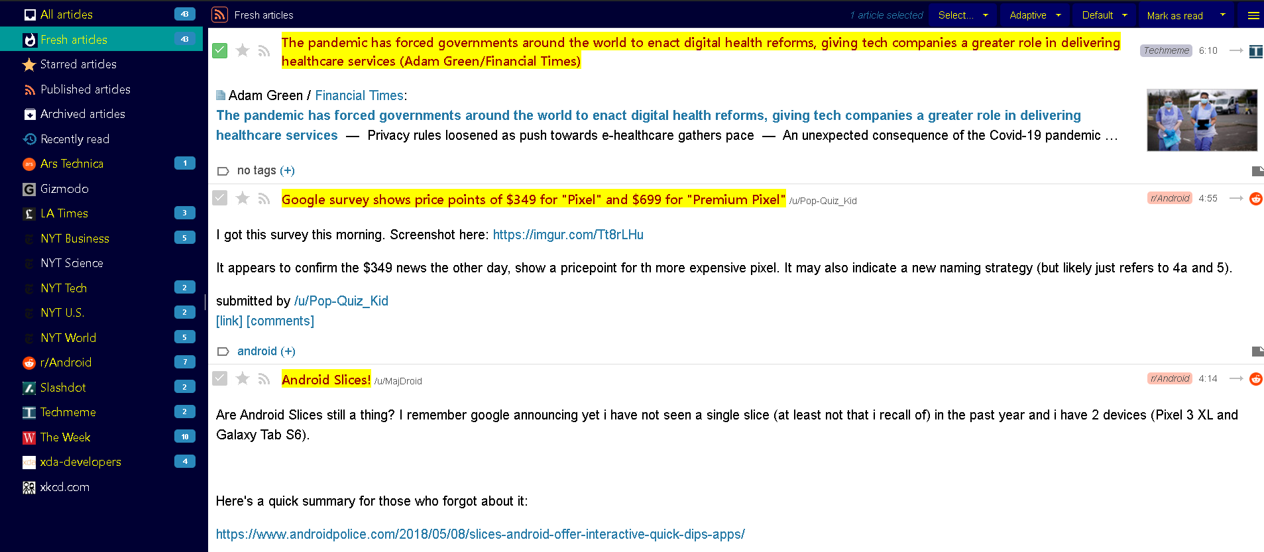Open original link arrow for Android Slices article
This screenshot has height=552, width=1264.
(x=1235, y=378)
